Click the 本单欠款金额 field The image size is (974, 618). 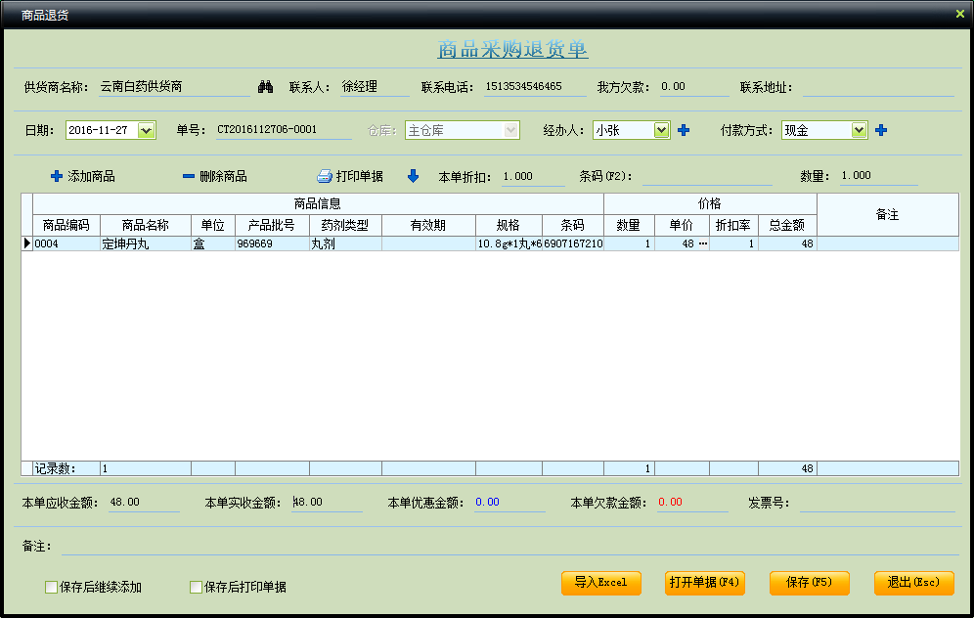pyautogui.click(x=692, y=503)
